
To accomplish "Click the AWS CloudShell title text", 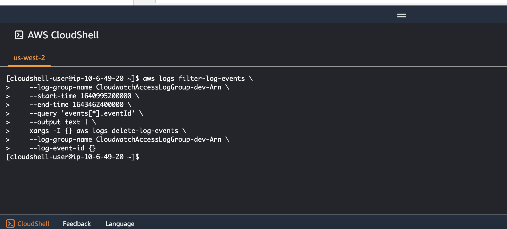I will pos(63,35).
